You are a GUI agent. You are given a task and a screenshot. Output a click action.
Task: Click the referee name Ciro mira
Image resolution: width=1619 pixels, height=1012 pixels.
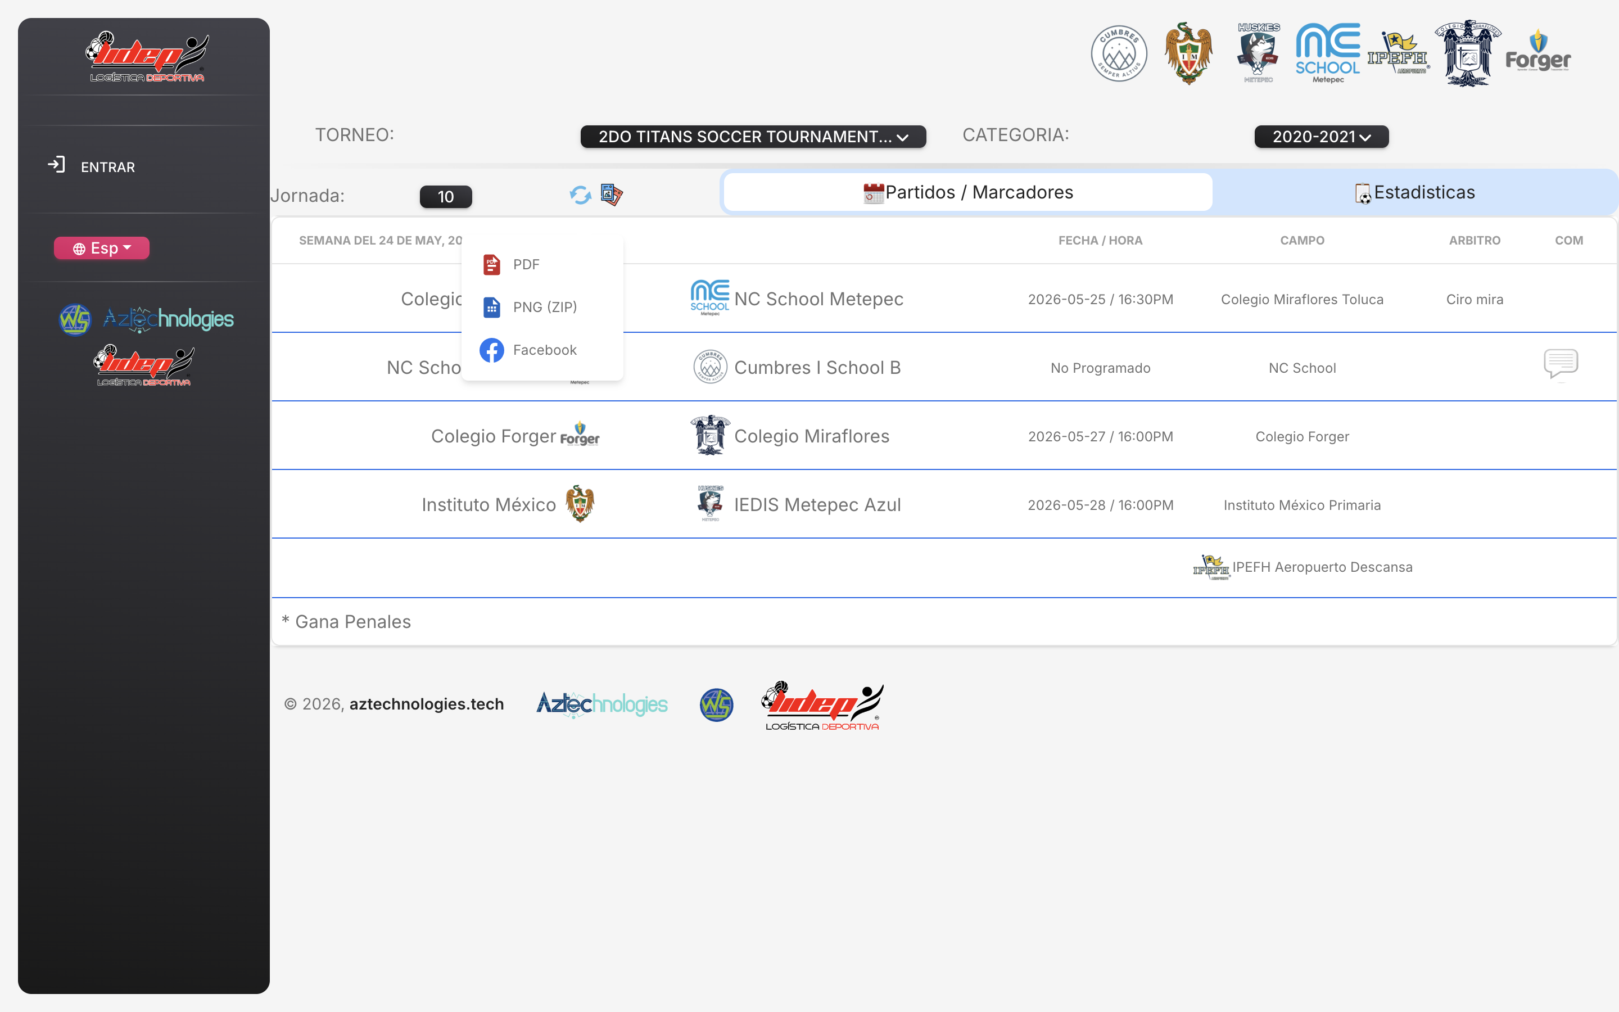point(1475,299)
